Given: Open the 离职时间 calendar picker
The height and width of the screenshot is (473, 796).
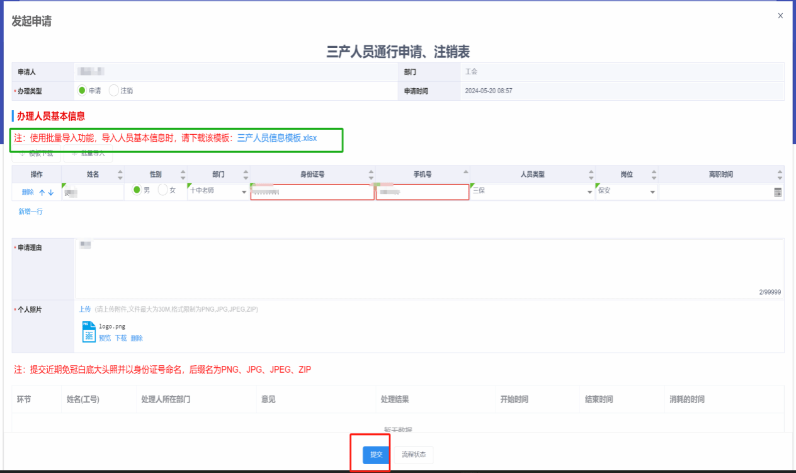Looking at the screenshot, I should click(x=778, y=192).
